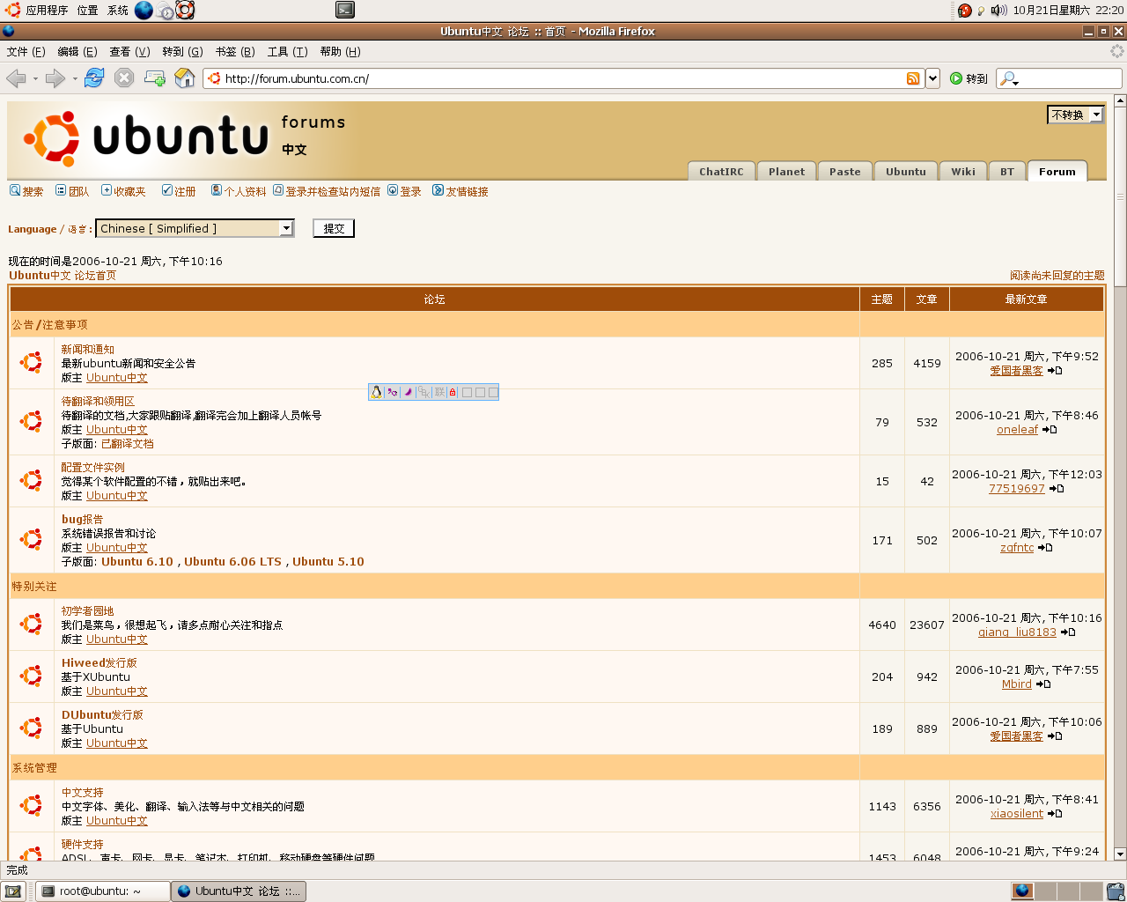Reload the page with the blue refresh icon
Image resolution: width=1127 pixels, height=902 pixels.
[x=94, y=78]
